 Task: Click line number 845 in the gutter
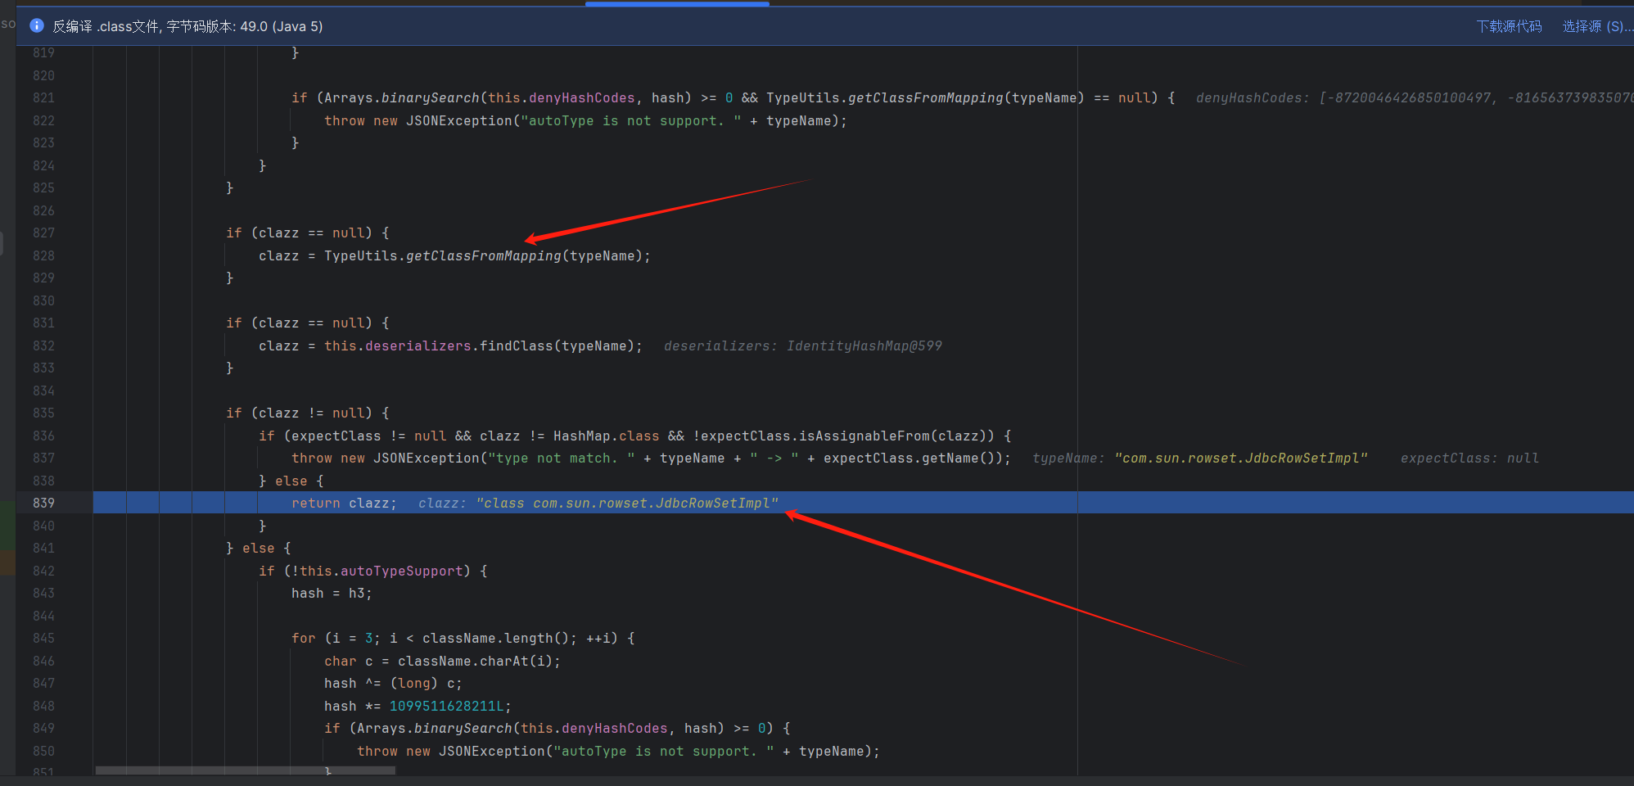click(x=43, y=638)
